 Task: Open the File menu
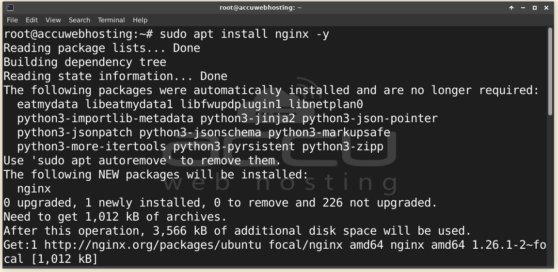(12, 20)
